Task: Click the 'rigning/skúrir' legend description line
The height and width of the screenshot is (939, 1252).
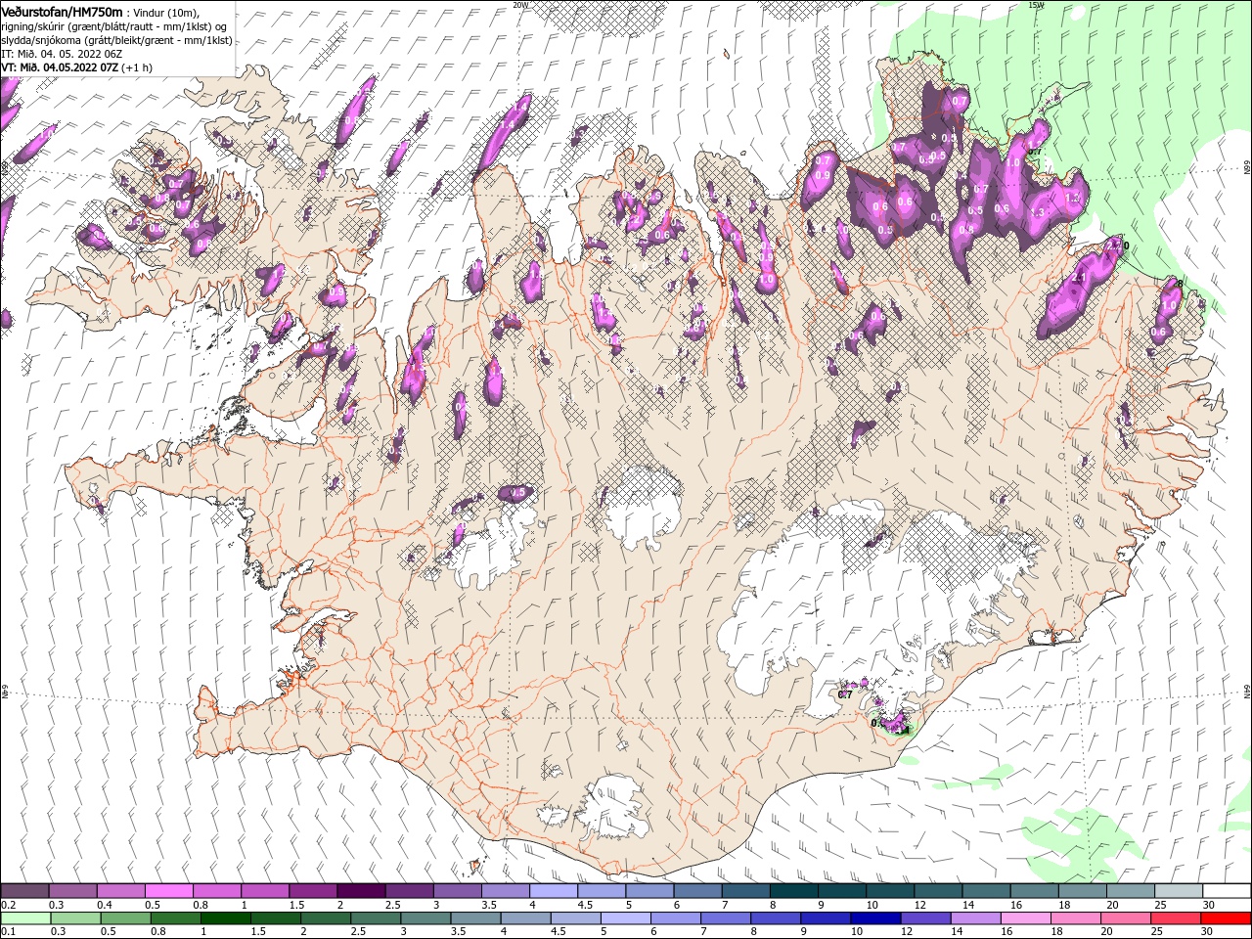Action: click(x=113, y=26)
